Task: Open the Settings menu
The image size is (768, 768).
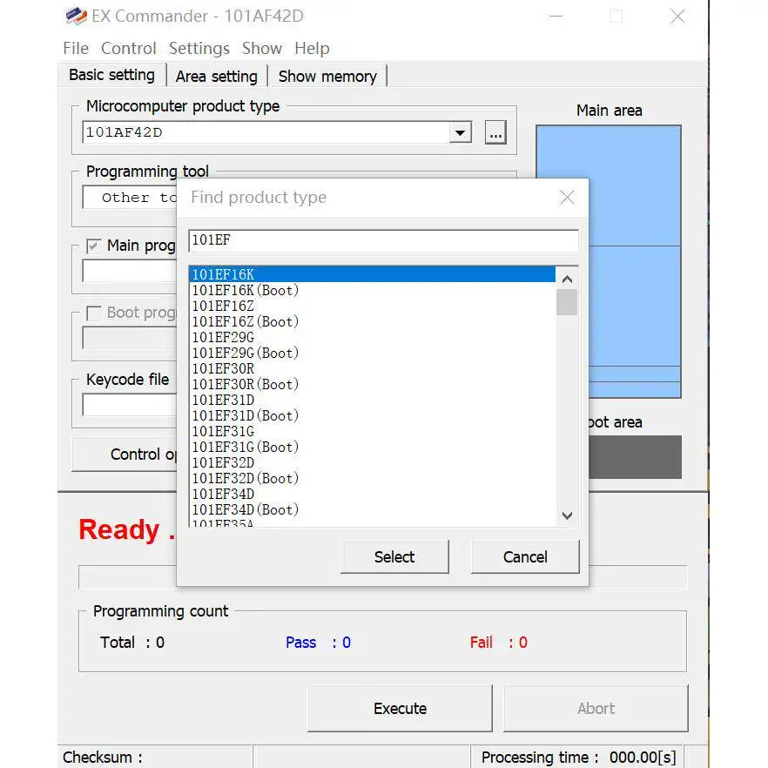Action: click(x=199, y=49)
